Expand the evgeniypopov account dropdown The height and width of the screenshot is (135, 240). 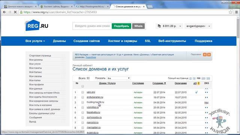(209, 26)
